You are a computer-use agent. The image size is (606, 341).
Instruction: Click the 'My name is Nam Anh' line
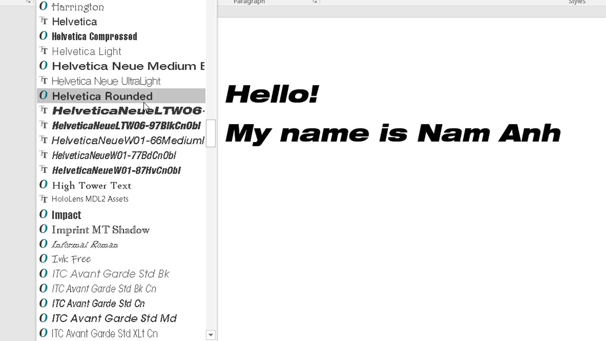[x=393, y=133]
